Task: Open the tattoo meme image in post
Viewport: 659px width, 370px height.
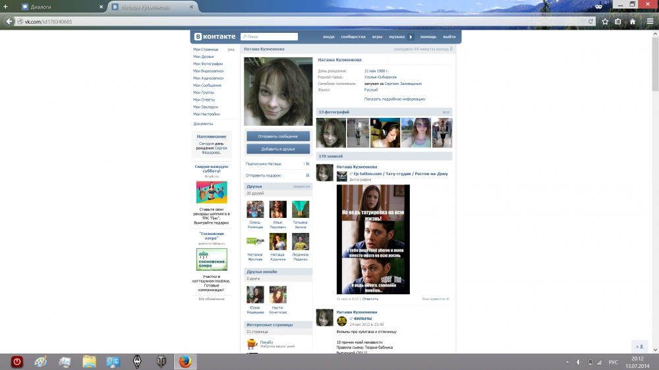Action: tap(373, 240)
